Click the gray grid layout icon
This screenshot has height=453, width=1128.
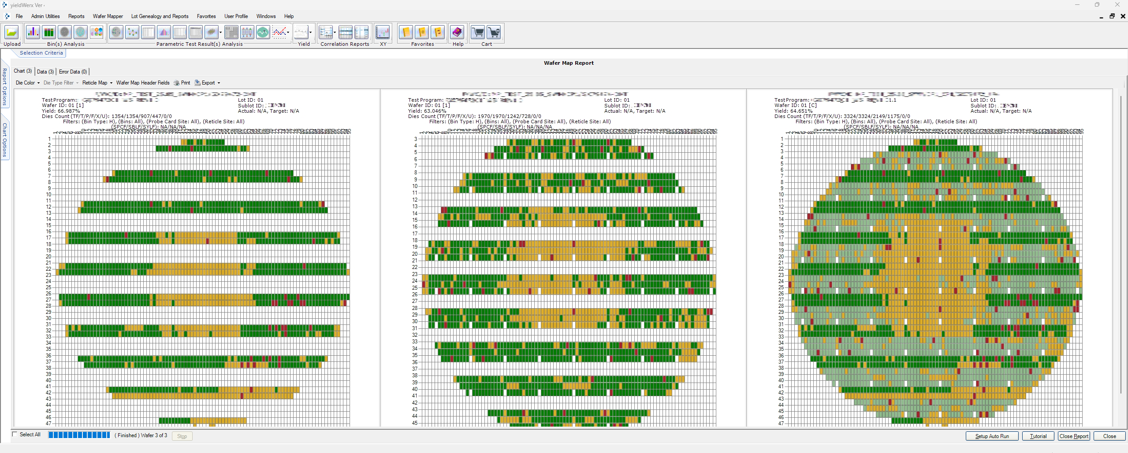coord(231,32)
